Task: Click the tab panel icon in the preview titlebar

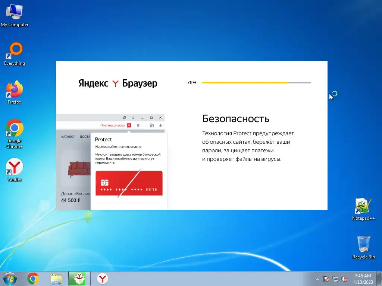Action: click(x=124, y=118)
